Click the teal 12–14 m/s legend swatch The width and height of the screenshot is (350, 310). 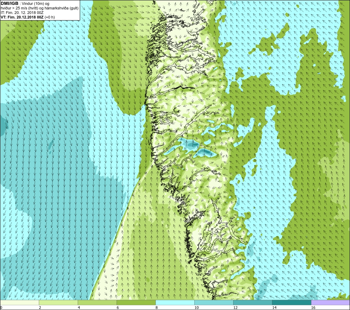pos(253,302)
